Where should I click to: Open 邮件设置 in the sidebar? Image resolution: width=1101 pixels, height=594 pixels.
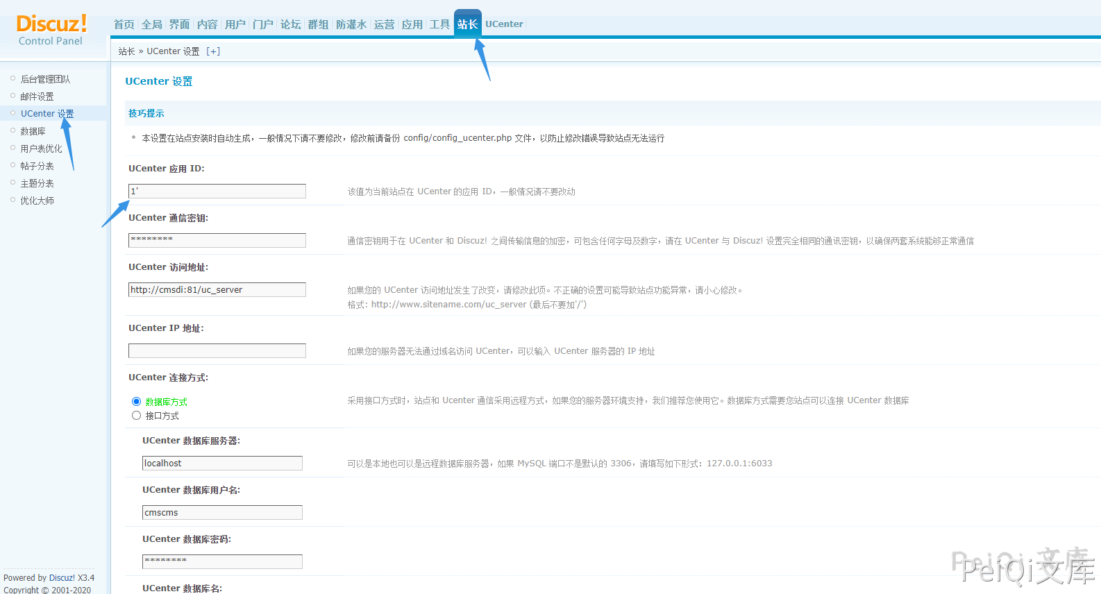(x=37, y=96)
